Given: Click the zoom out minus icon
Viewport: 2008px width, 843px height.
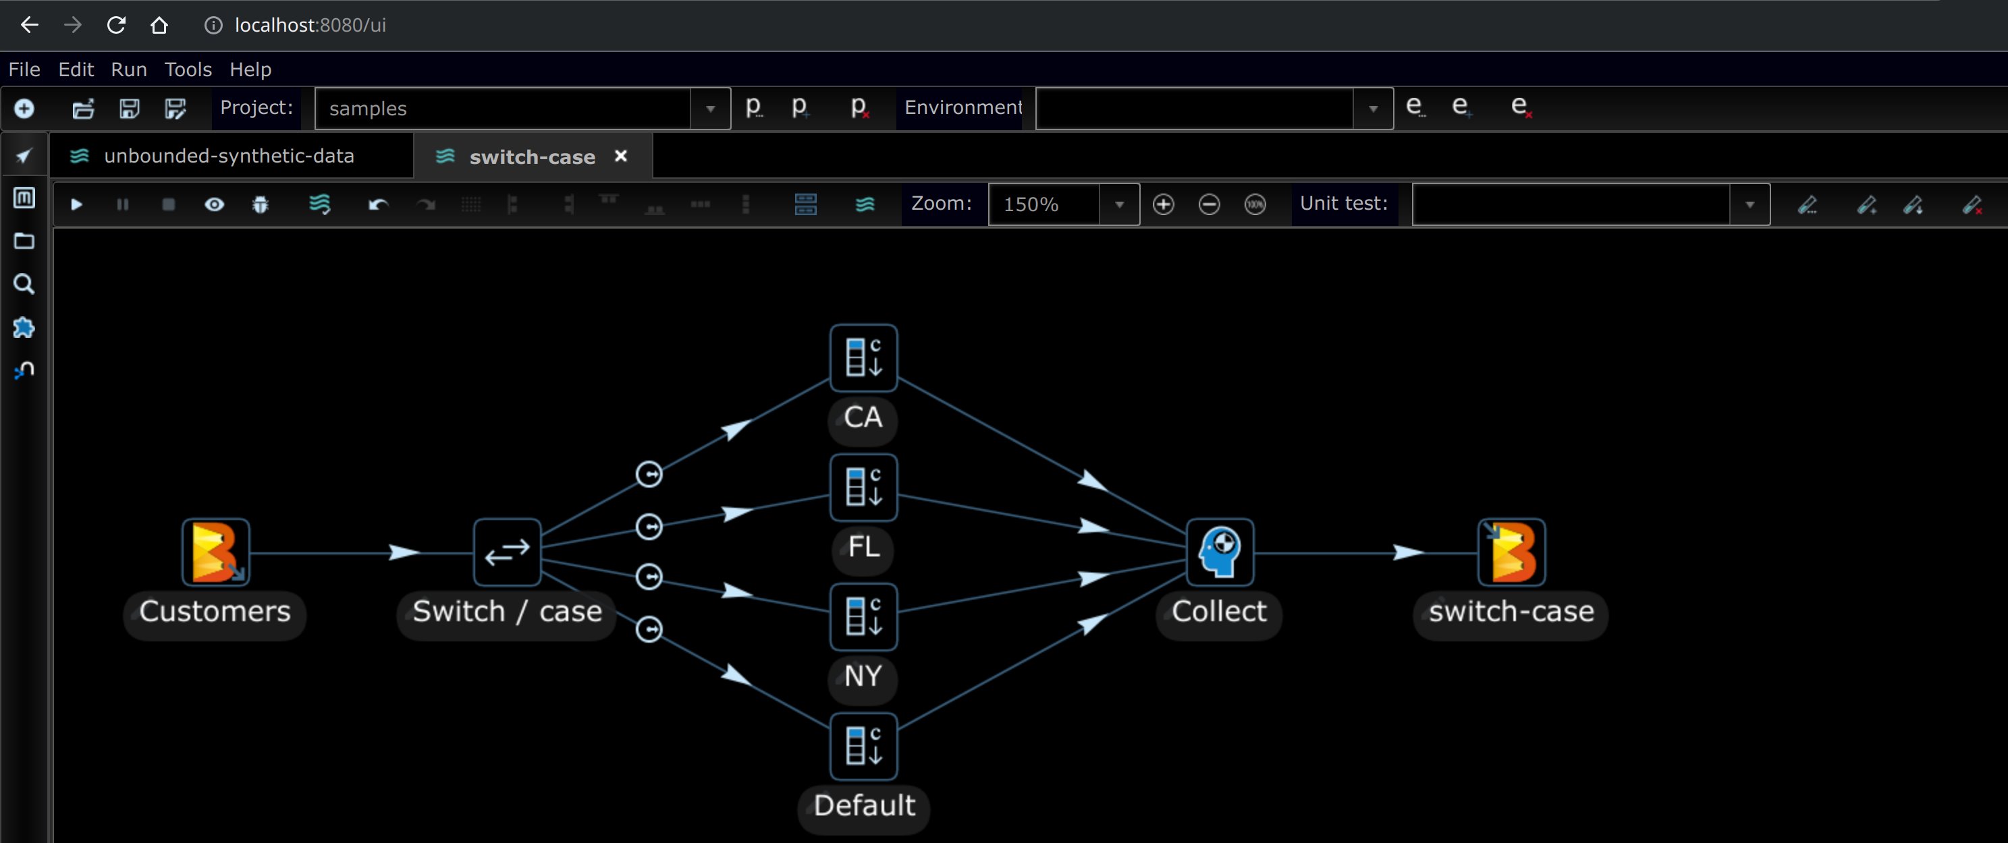Looking at the screenshot, I should click(x=1209, y=204).
